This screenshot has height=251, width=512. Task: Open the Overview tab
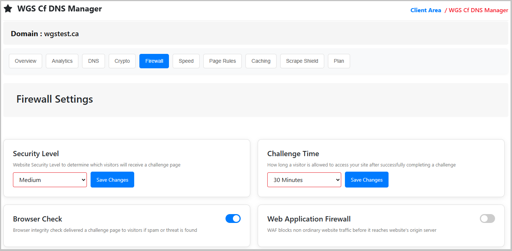(x=26, y=61)
